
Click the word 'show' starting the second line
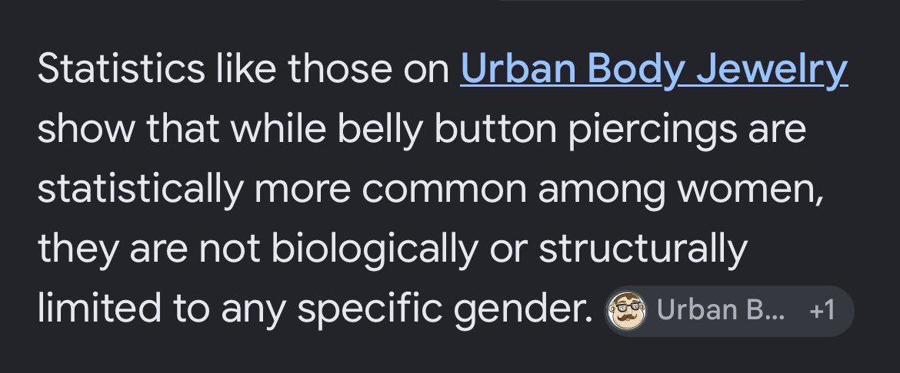85,130
